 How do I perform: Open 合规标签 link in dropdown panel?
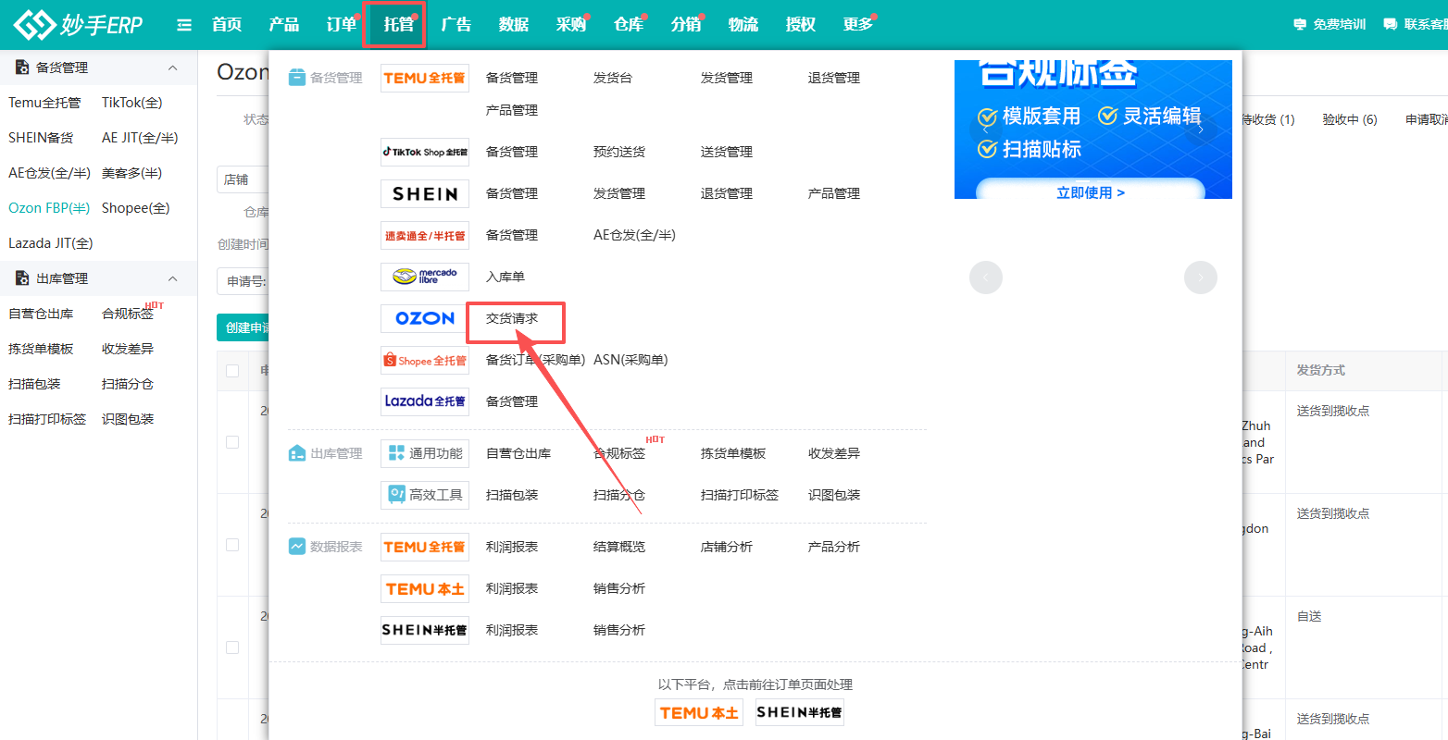pyautogui.click(x=619, y=453)
